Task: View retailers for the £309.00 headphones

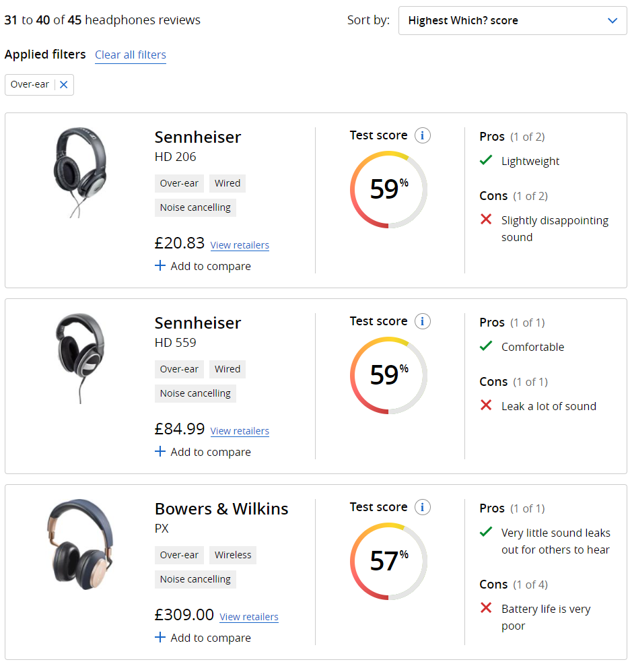Action: click(x=248, y=617)
